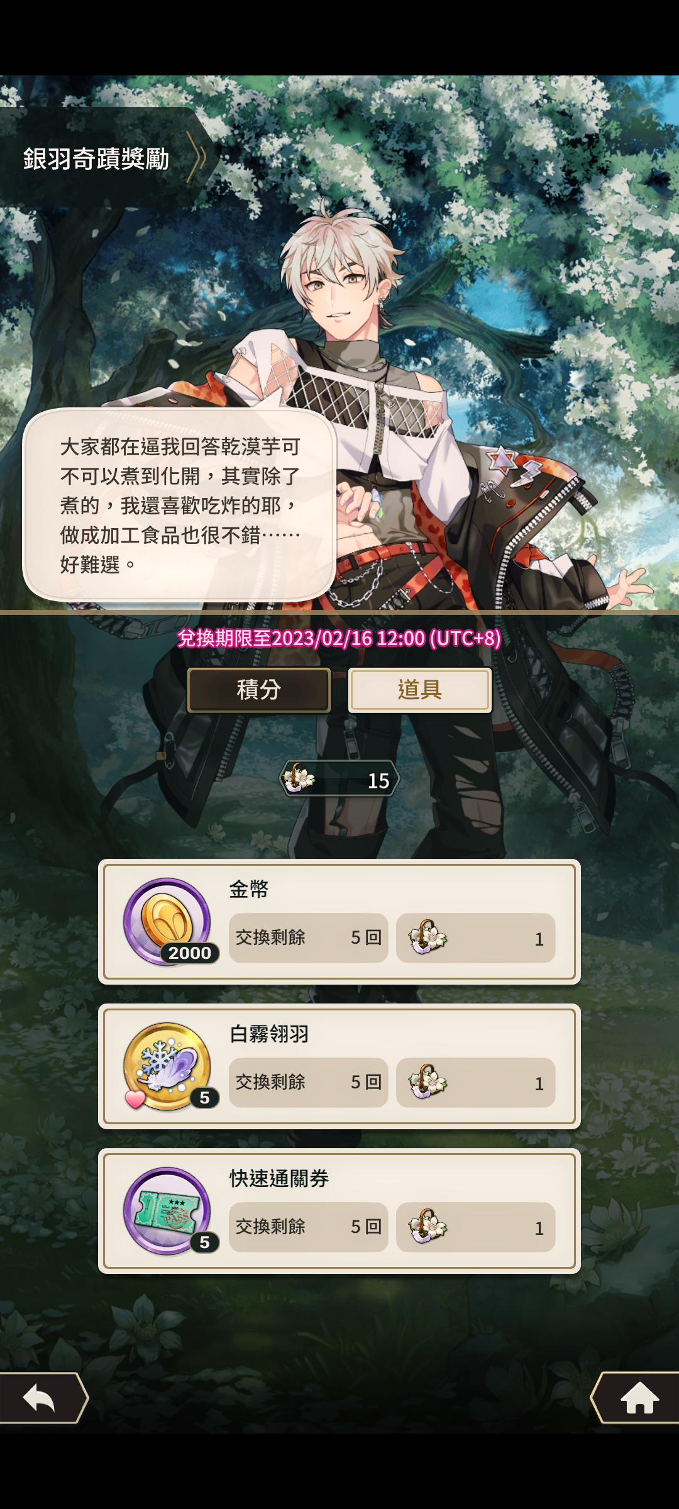Exchange 金幣 using the 交換剩餘 5回 box

point(309,937)
